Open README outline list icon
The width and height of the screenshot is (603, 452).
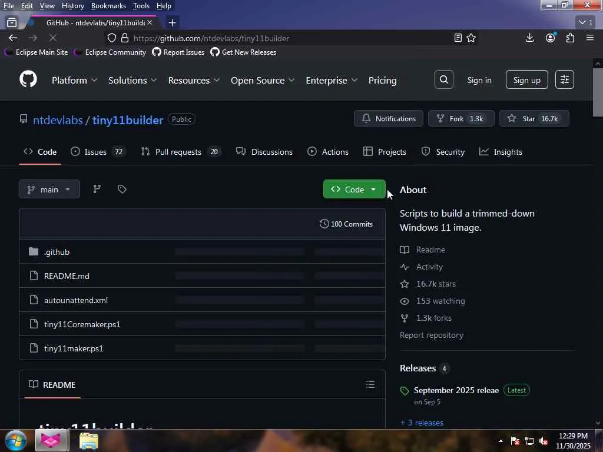pyautogui.click(x=370, y=384)
